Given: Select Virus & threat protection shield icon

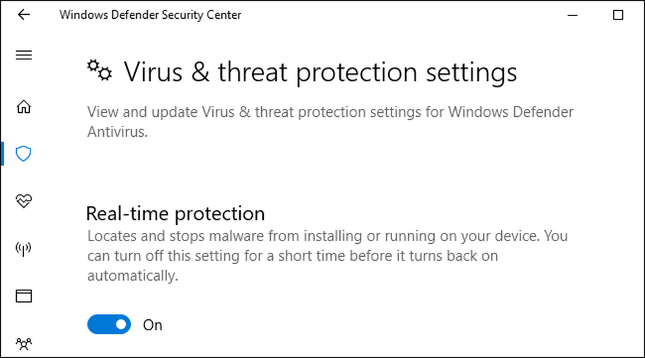Looking at the screenshot, I should 23,154.
